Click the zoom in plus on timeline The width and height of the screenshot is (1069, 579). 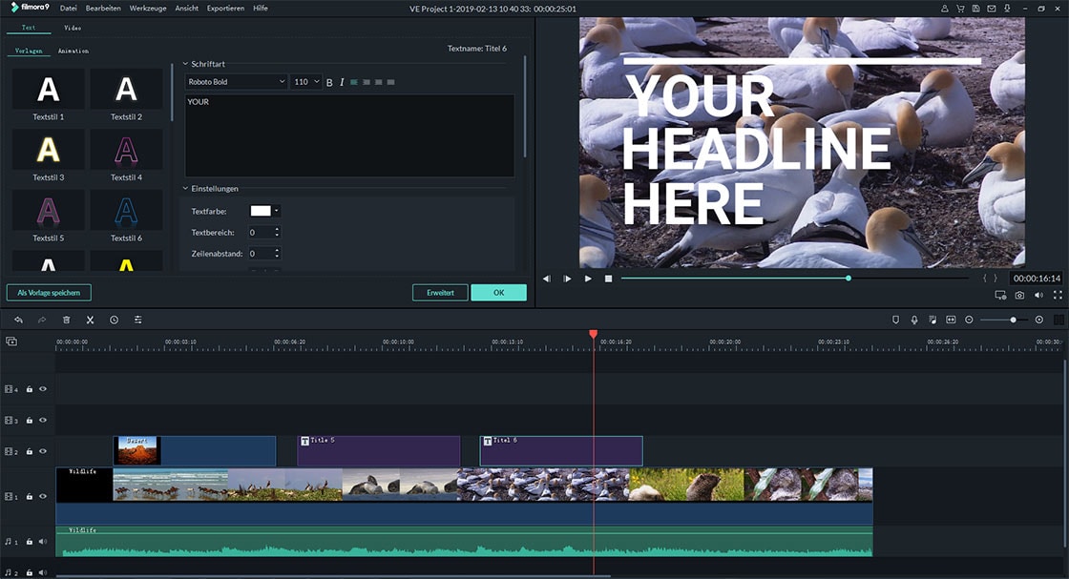pos(1039,320)
